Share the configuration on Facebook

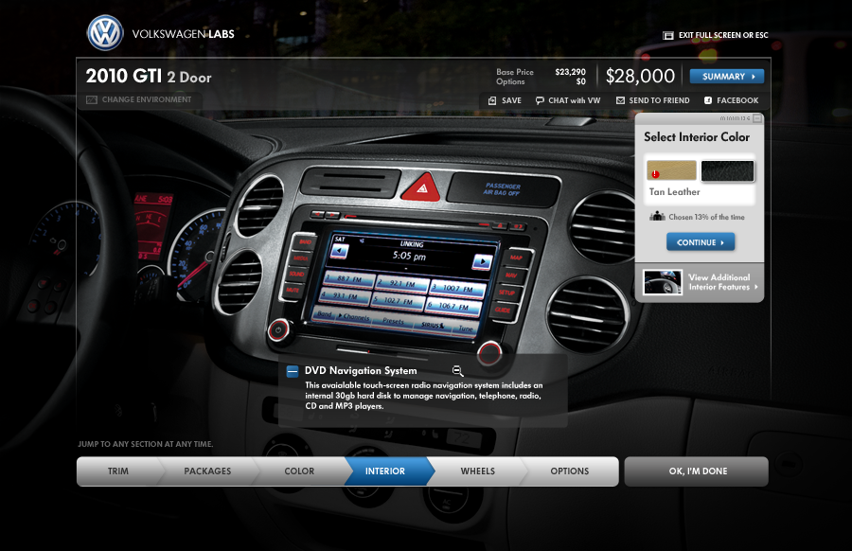tap(731, 100)
